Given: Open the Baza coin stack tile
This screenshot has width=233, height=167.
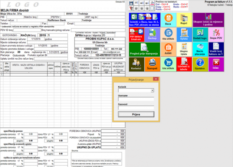Looking at the screenshot, I should pyautogui.click(x=168, y=20).
